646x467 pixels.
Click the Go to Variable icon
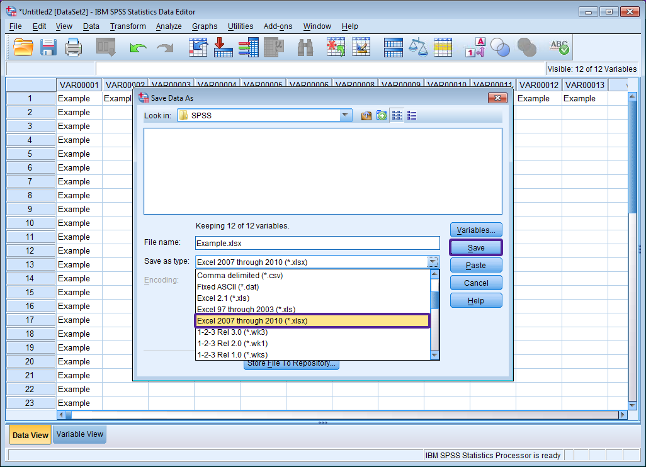[224, 47]
